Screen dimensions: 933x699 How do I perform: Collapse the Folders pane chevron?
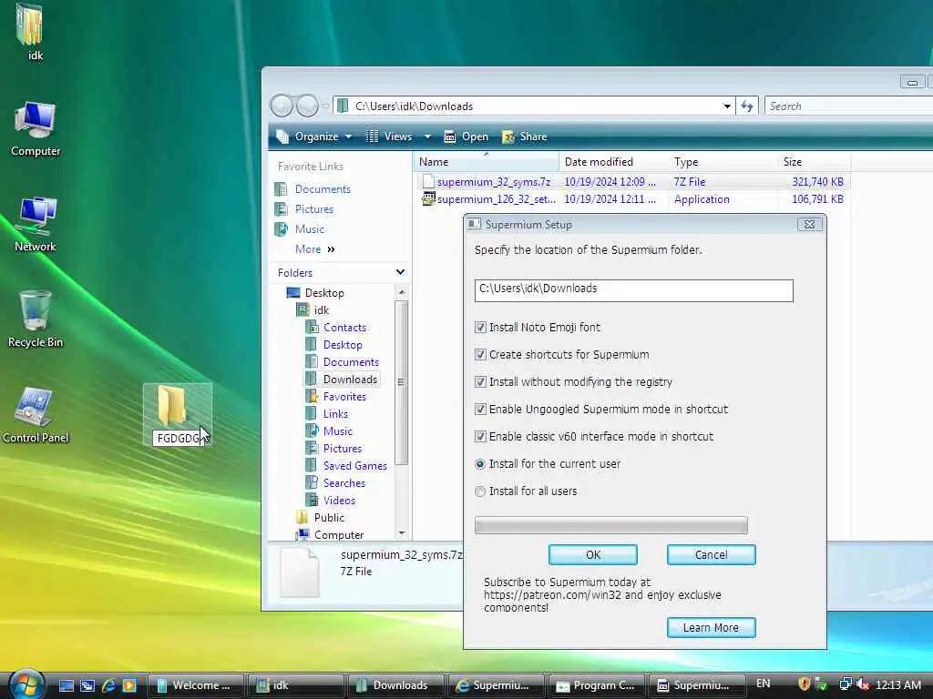click(401, 272)
